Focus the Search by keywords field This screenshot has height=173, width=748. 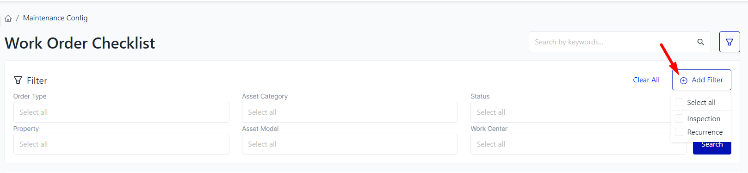pos(612,42)
